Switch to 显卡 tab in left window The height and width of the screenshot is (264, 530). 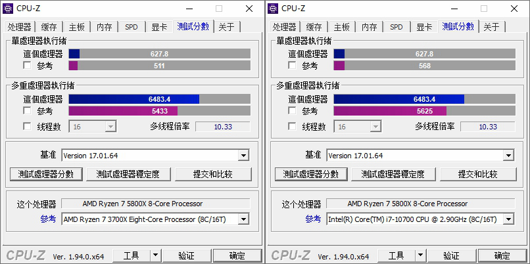[x=159, y=27]
